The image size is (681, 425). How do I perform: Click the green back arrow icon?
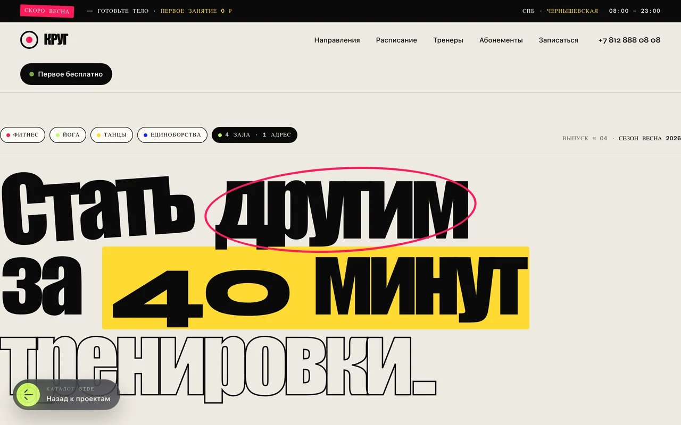(x=28, y=395)
